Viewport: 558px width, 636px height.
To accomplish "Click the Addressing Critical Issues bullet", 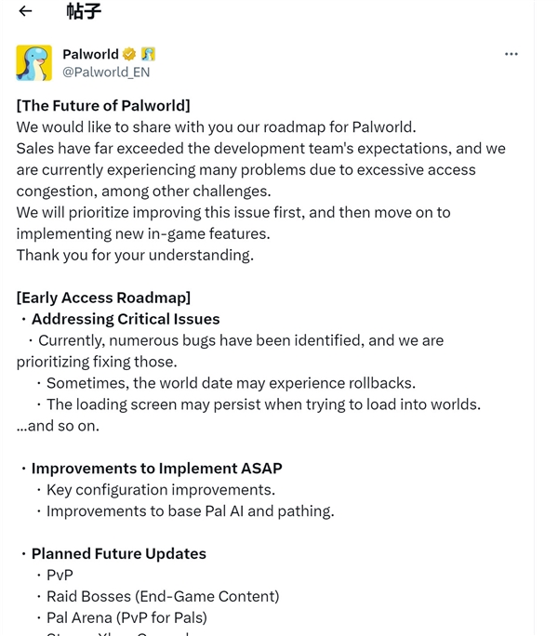I will [x=126, y=319].
